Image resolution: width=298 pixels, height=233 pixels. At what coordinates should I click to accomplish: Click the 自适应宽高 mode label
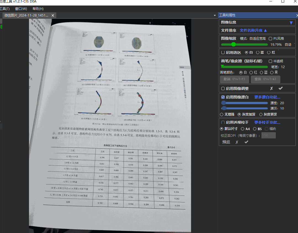coord(257,39)
